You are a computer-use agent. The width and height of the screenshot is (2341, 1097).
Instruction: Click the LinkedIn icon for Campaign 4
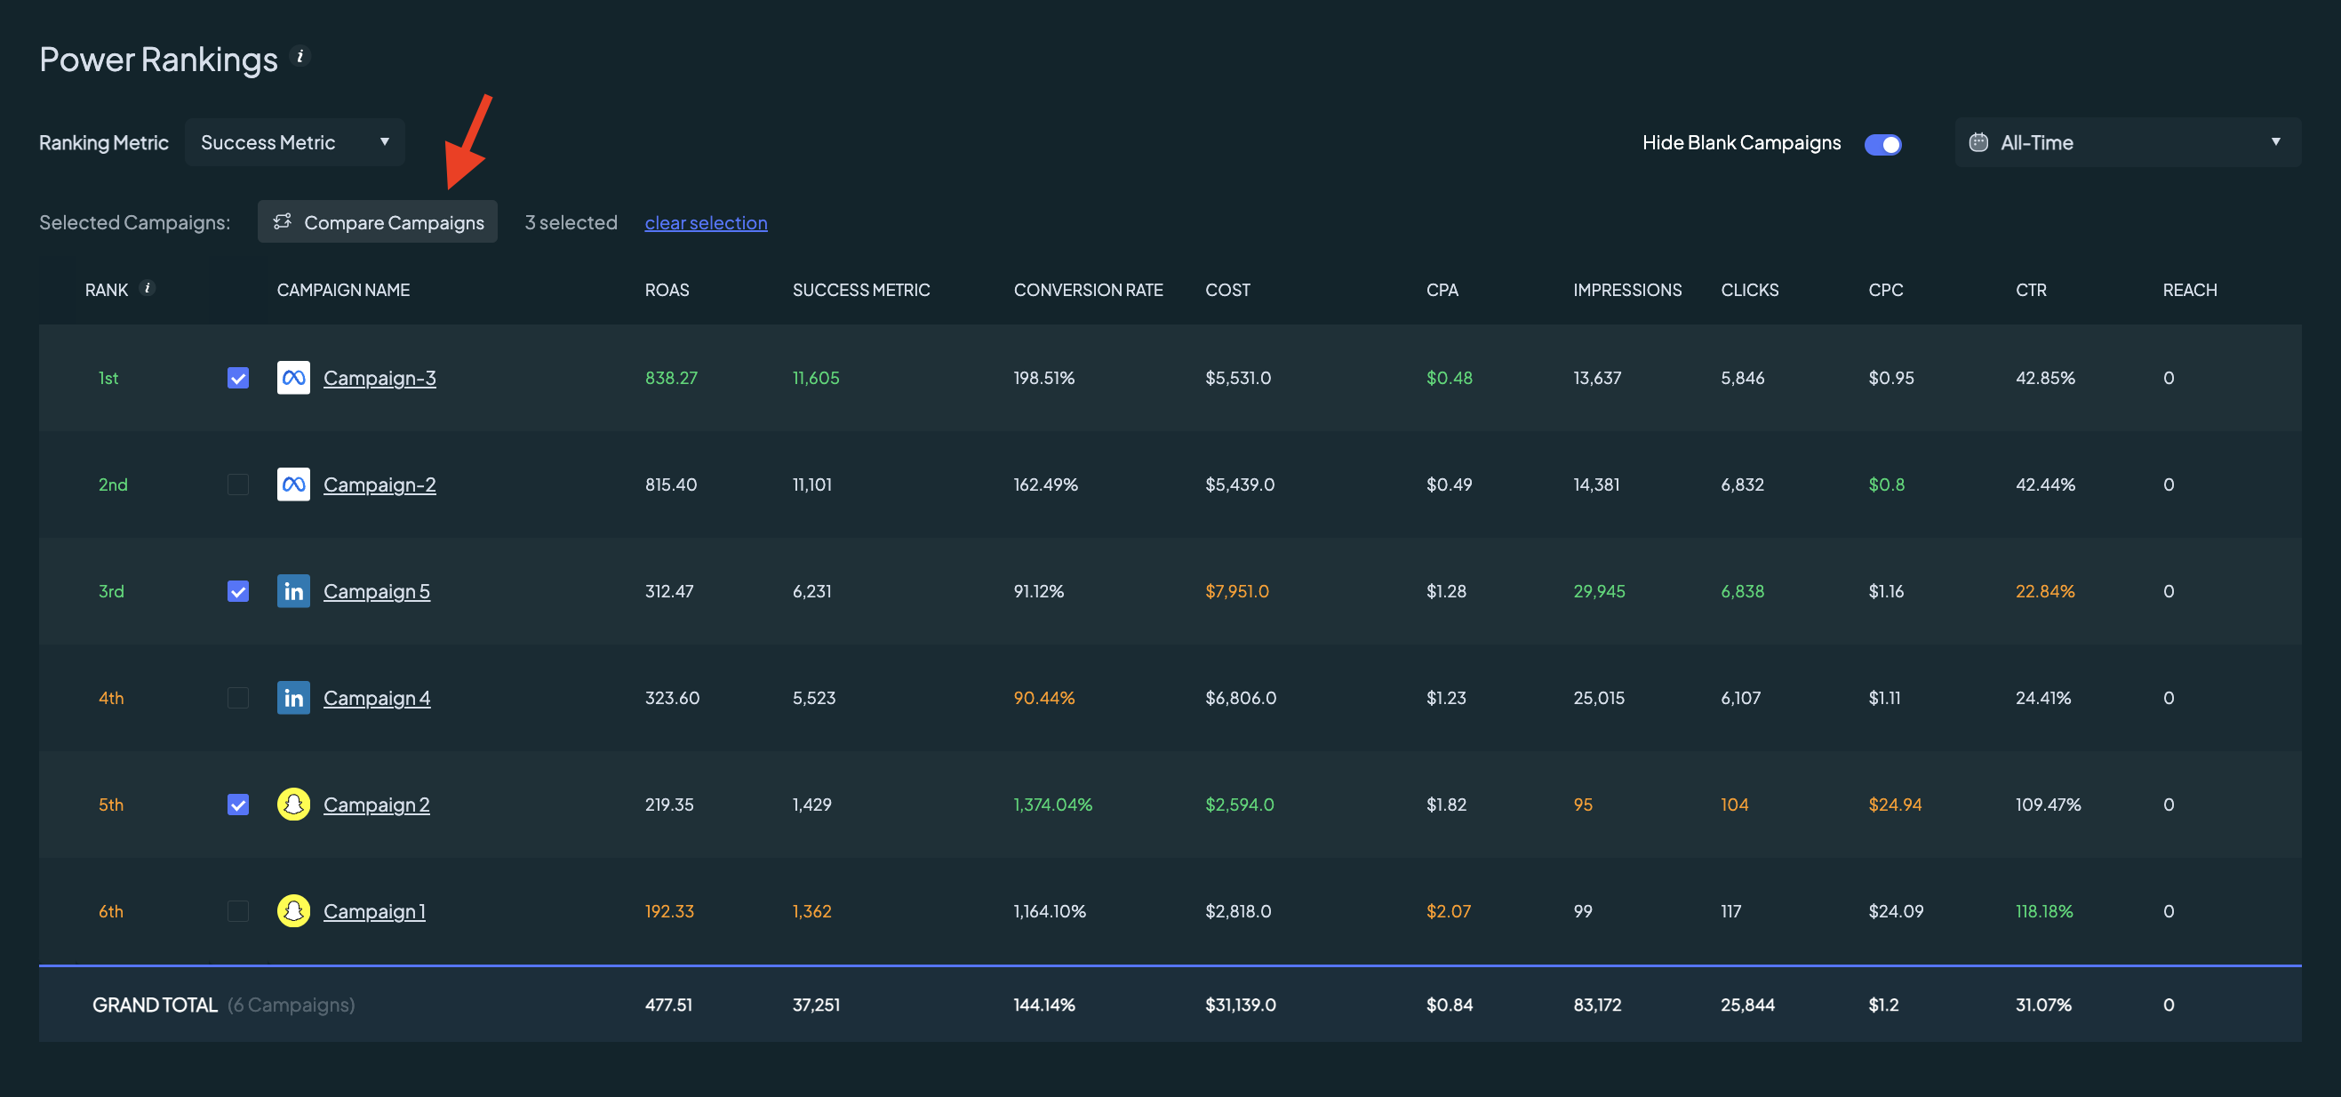(x=293, y=698)
